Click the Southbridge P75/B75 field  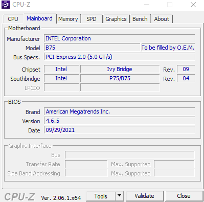pos(120,78)
